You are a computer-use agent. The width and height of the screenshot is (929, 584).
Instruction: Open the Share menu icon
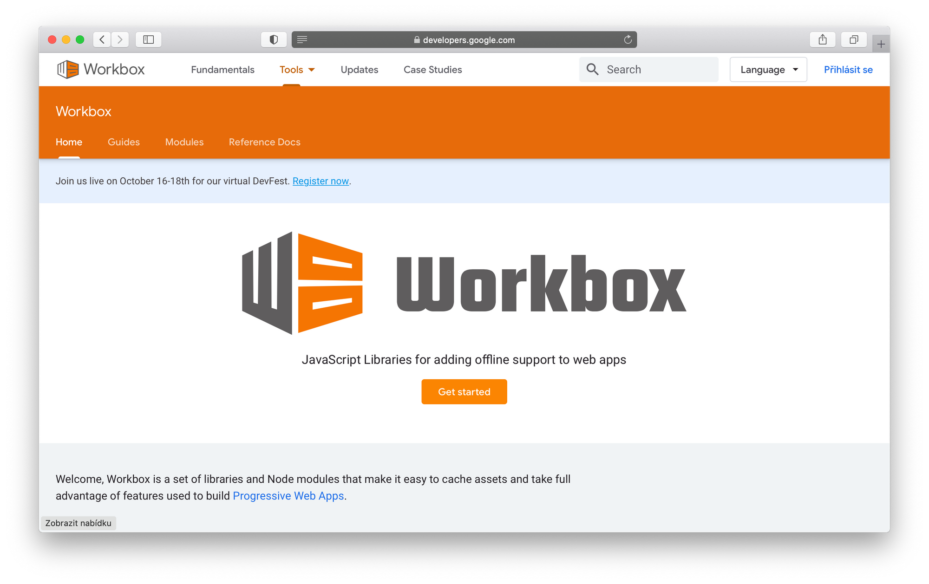[x=822, y=39]
